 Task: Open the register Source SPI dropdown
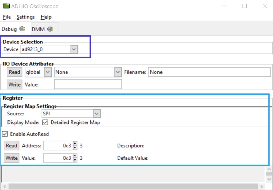tap(96, 114)
